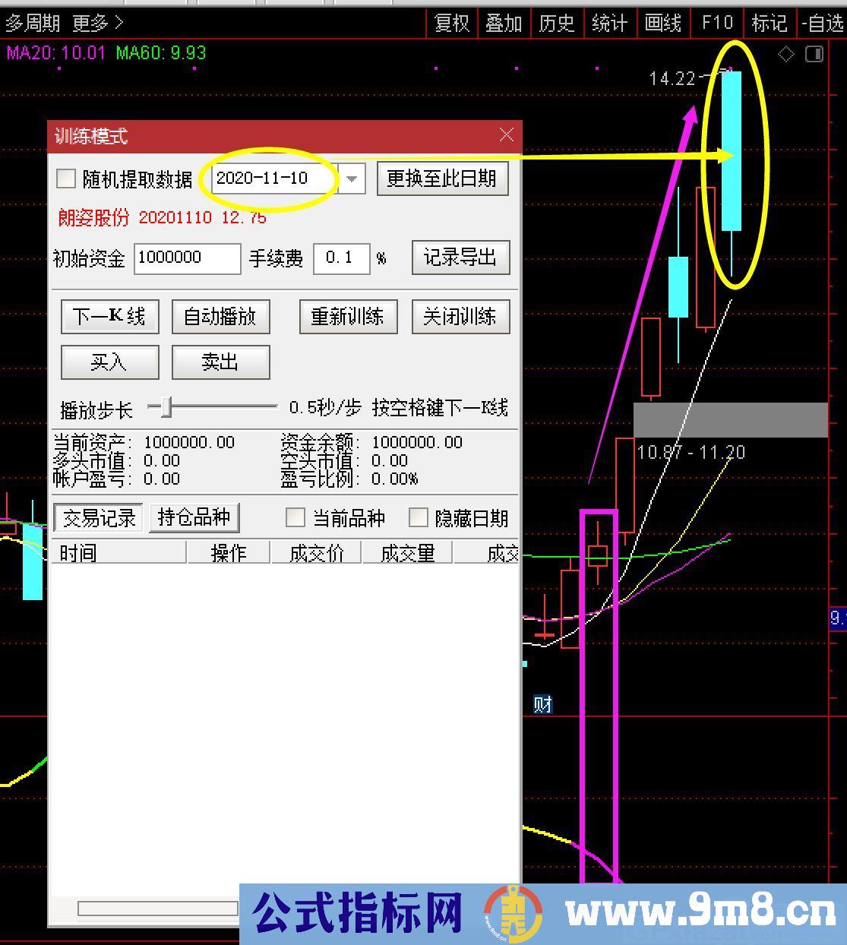Click the 成交价 column header
Screen dimensions: 847x945
click(x=317, y=553)
